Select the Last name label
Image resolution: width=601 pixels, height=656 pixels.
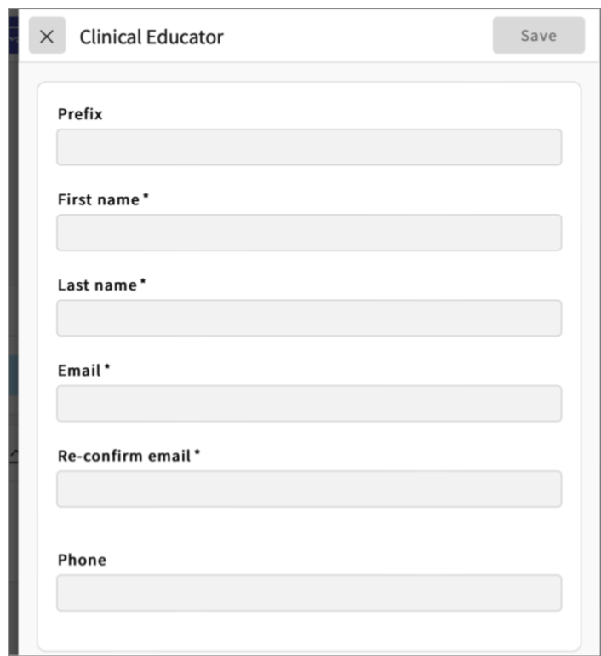pos(97,285)
